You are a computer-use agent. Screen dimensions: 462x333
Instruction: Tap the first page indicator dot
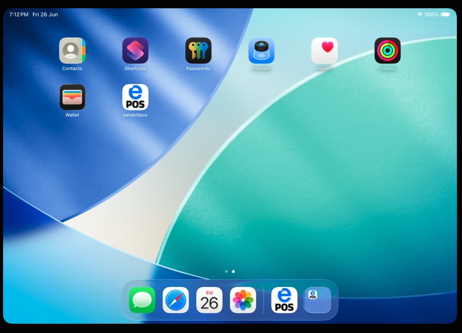(x=226, y=272)
